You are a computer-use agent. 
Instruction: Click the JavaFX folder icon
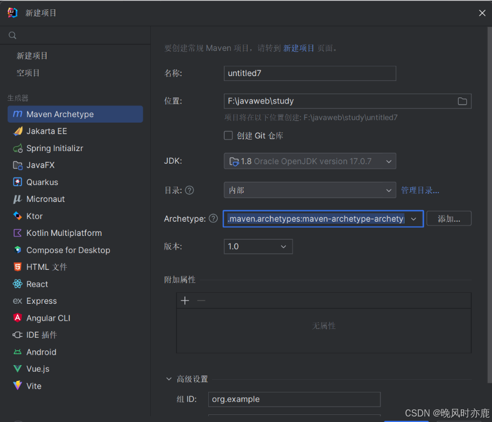(17, 165)
